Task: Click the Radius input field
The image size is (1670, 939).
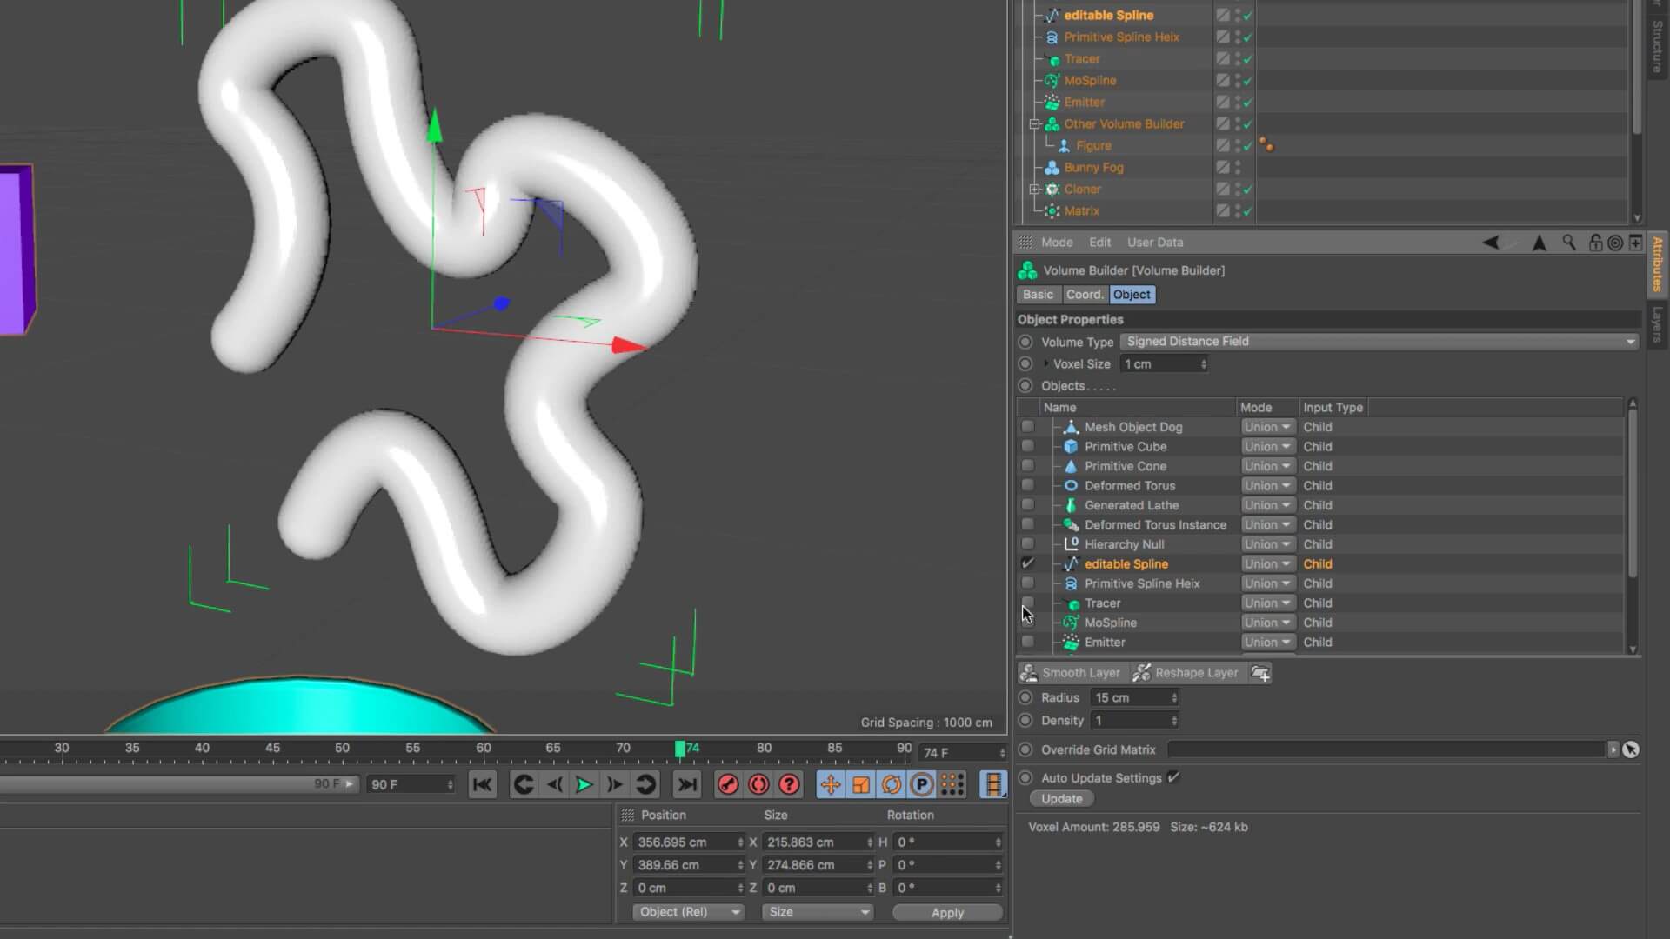Action: [1130, 698]
